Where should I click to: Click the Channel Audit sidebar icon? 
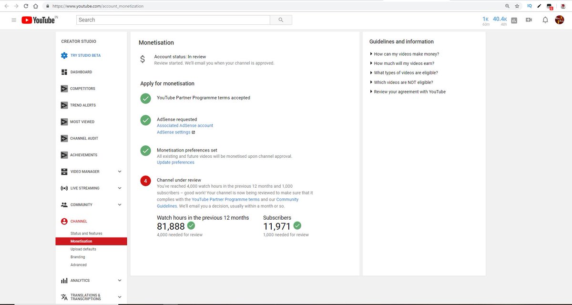(x=64, y=139)
